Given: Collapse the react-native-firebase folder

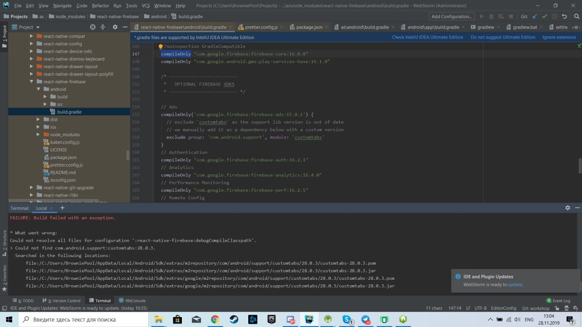Looking at the screenshot, I should coord(32,82).
